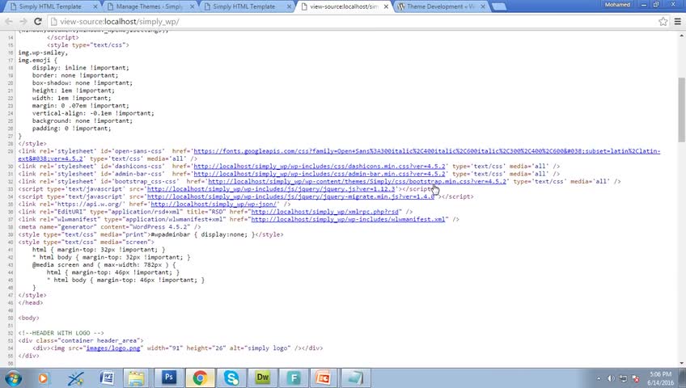The image size is (686, 388).
Task: Close the view-source tab
Action: click(x=386, y=6)
